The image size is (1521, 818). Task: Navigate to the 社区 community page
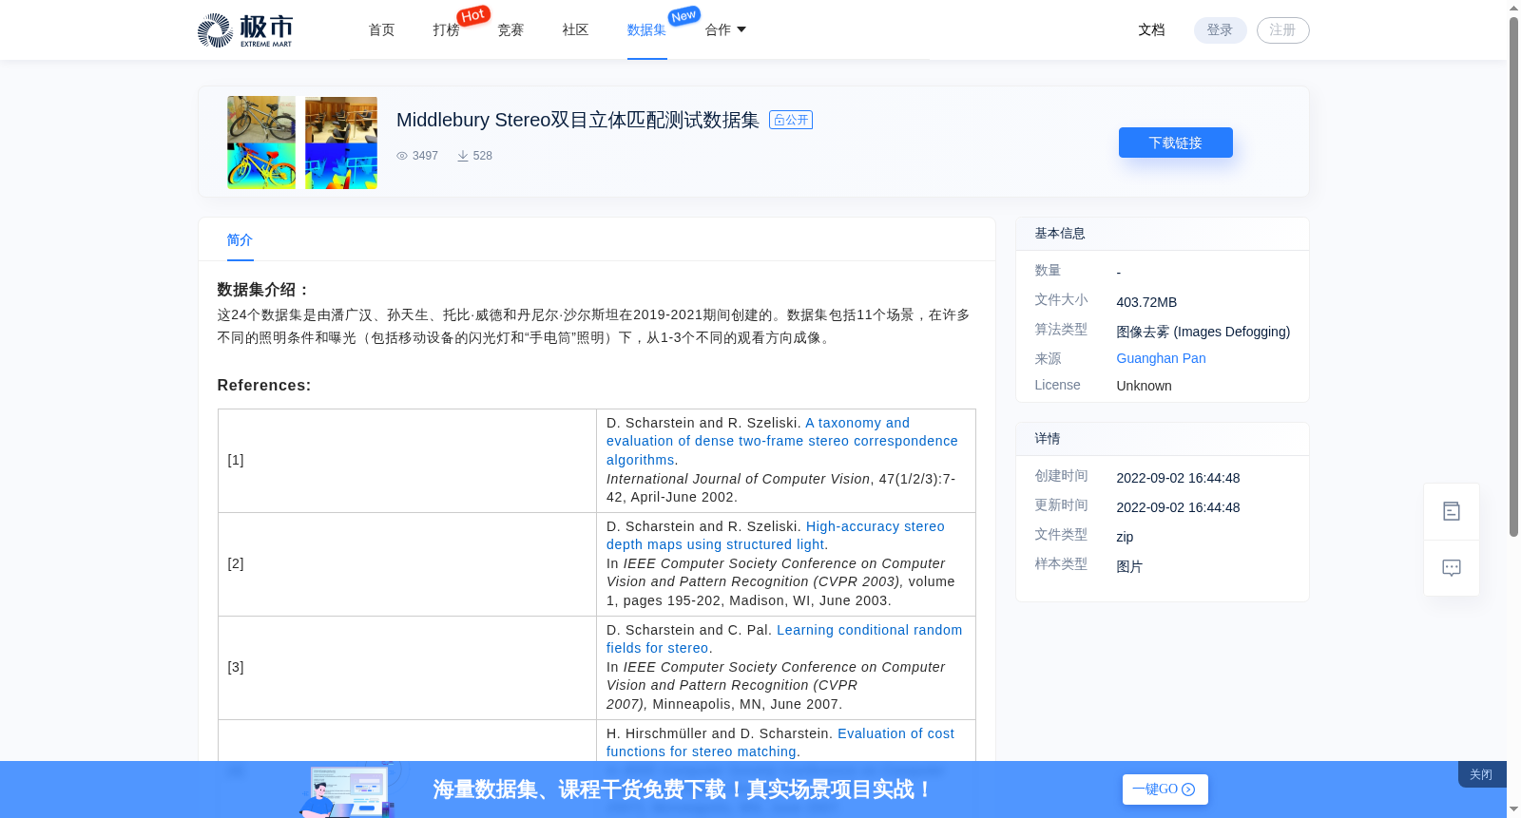(576, 30)
